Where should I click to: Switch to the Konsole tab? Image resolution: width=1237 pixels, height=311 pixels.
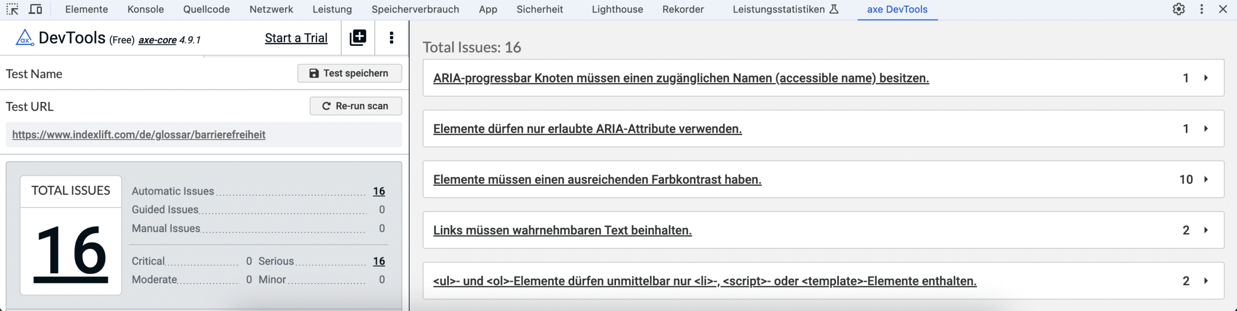point(145,9)
